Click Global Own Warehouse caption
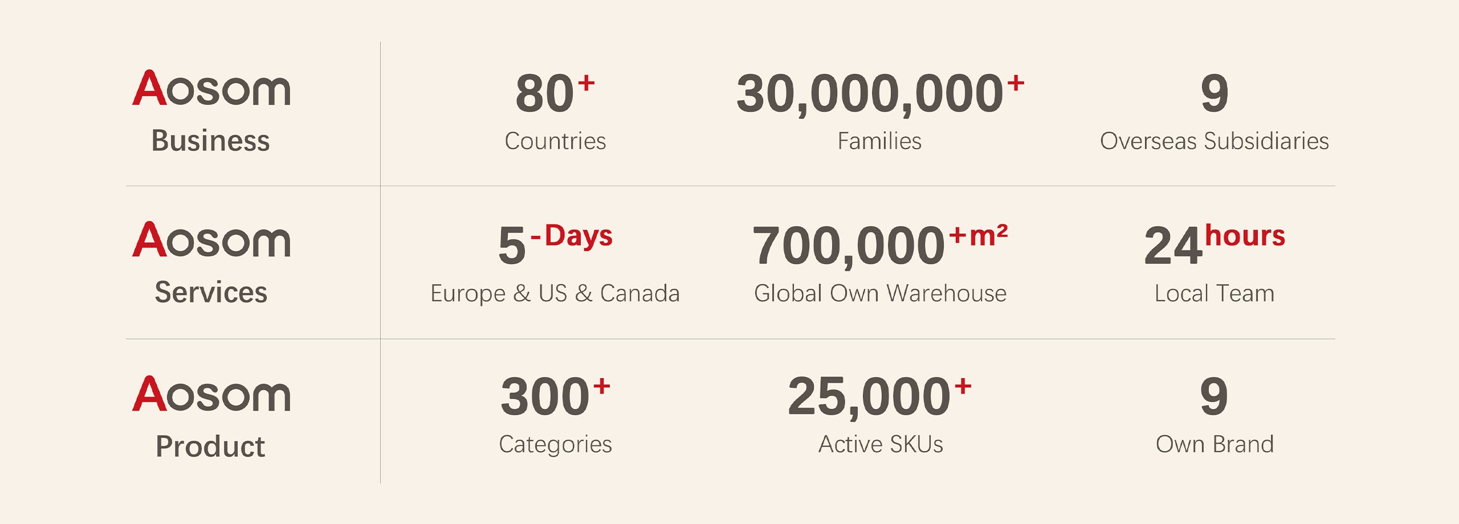 (880, 293)
